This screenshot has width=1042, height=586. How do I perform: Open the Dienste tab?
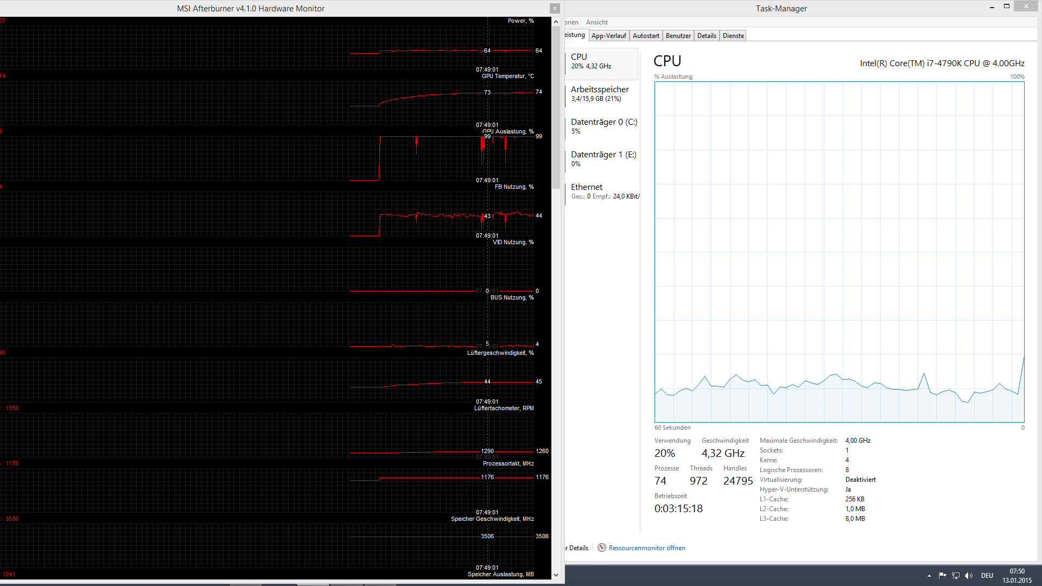733,36
